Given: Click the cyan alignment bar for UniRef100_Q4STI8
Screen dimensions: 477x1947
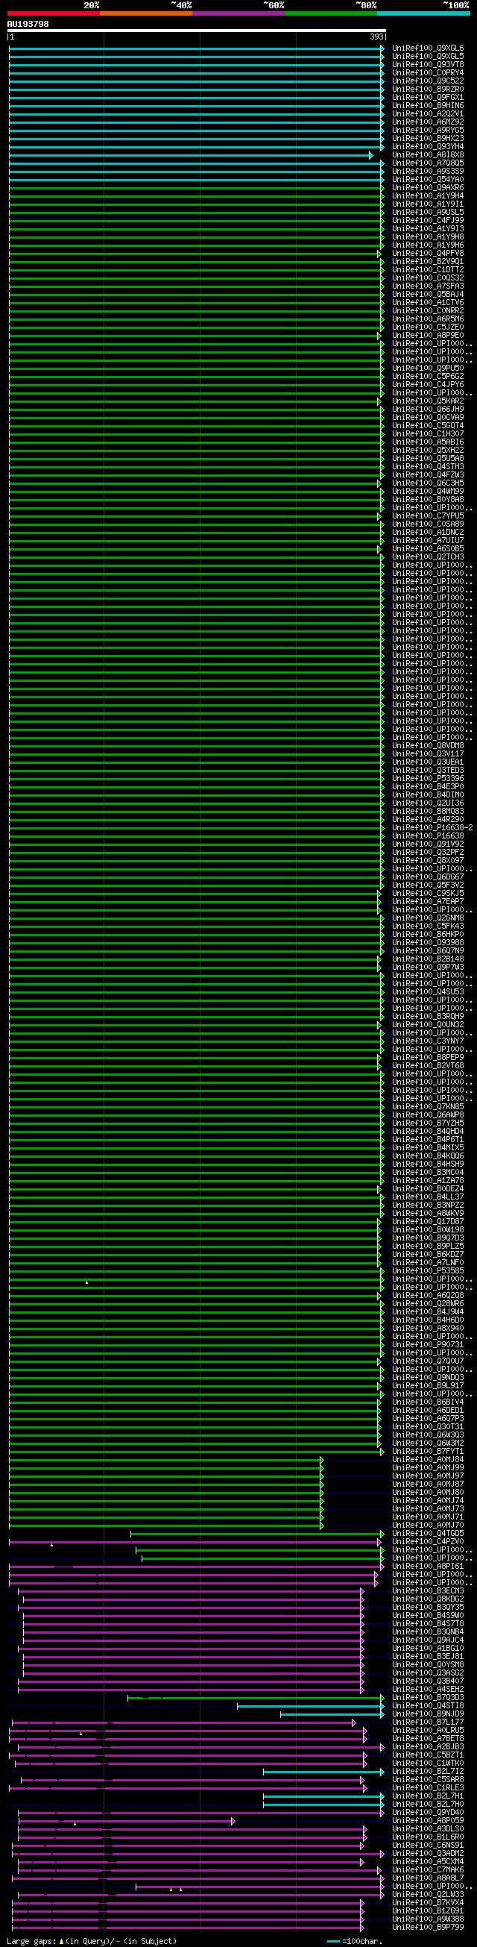Looking at the screenshot, I should pos(311,1706).
